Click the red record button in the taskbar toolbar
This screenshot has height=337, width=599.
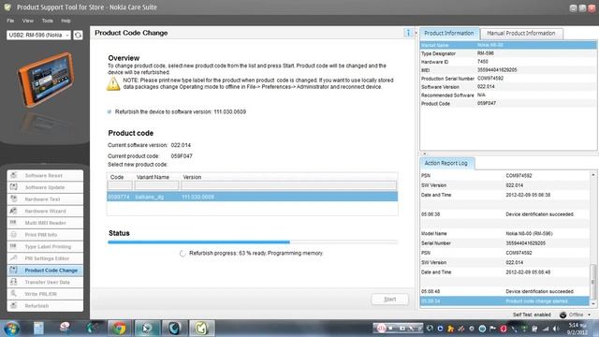click(381, 329)
